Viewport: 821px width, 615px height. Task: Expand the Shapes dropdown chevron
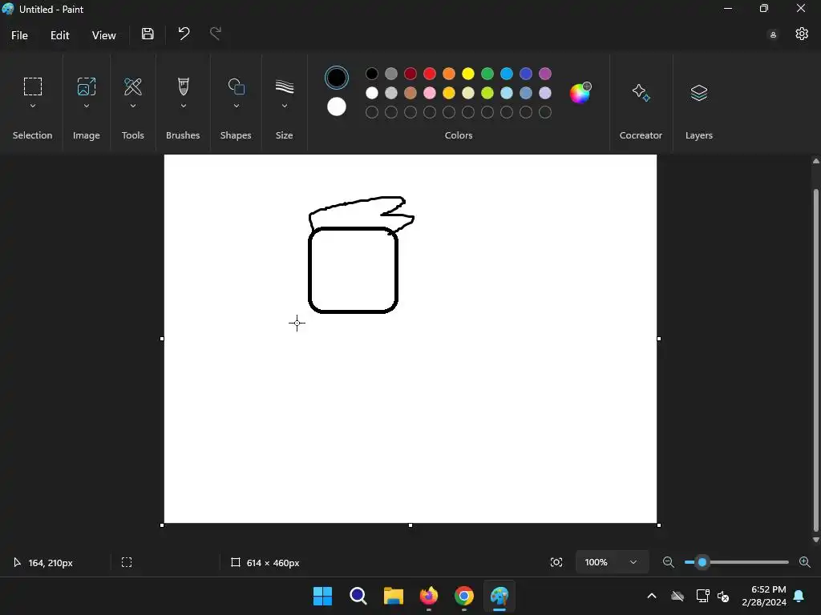click(x=237, y=106)
